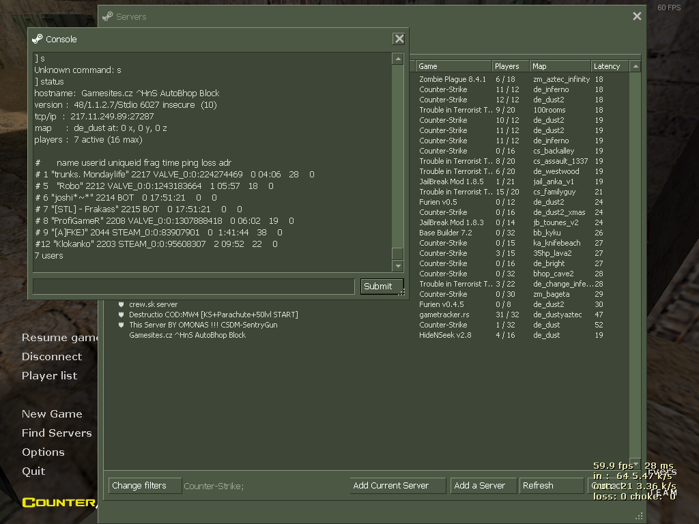Screen dimensions: 699x524
Task: Click into the console command input field
Action: (193, 287)
